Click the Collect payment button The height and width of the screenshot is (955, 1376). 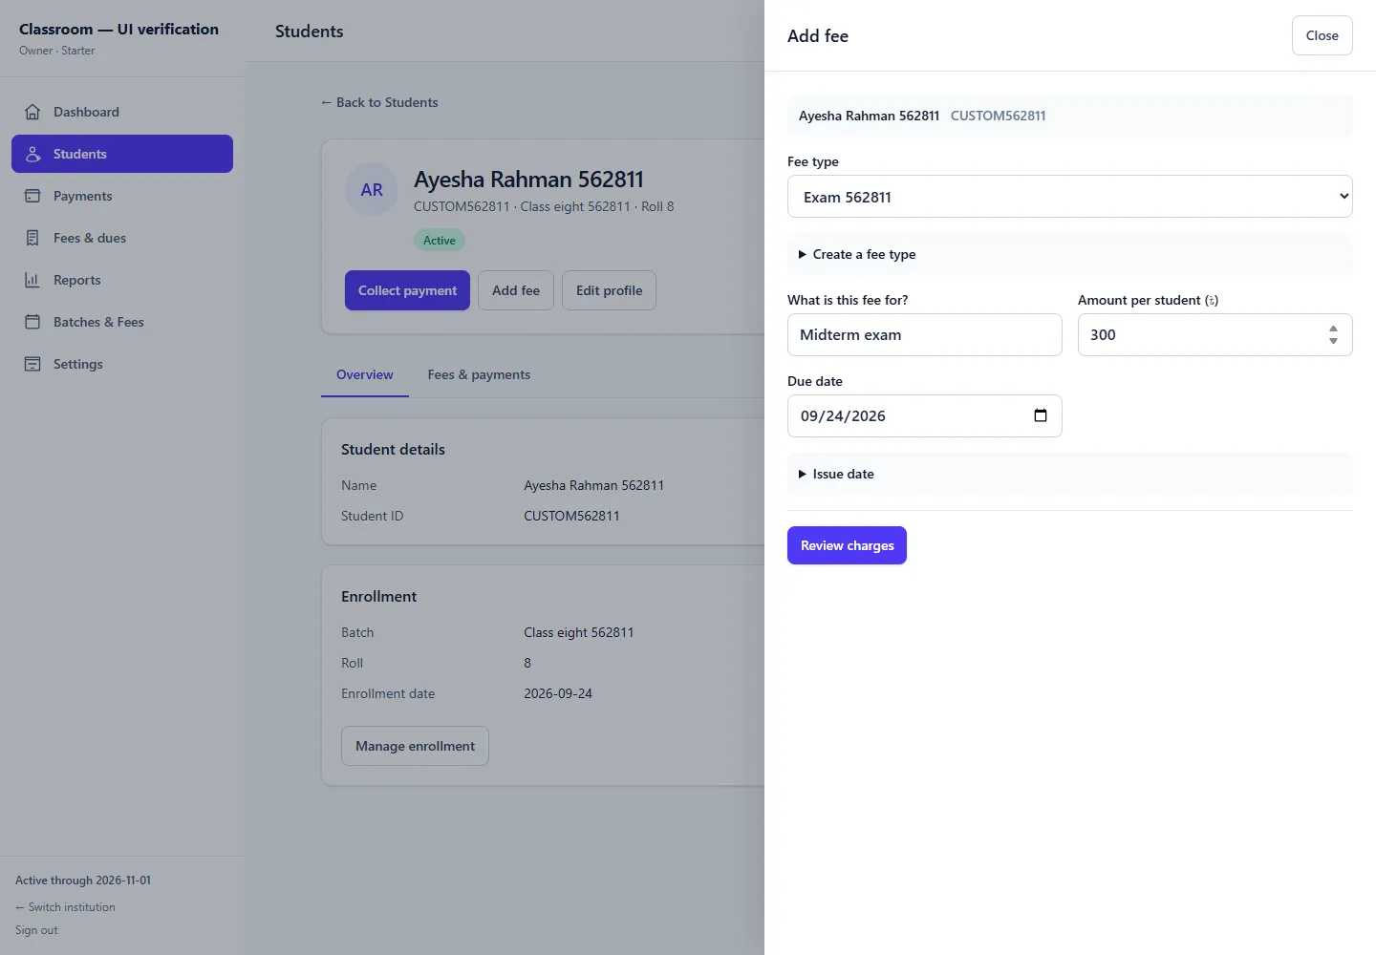click(407, 290)
